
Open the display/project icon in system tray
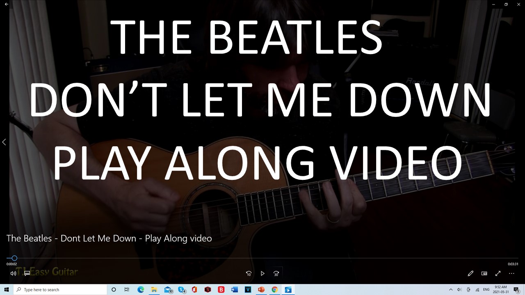[468, 290]
